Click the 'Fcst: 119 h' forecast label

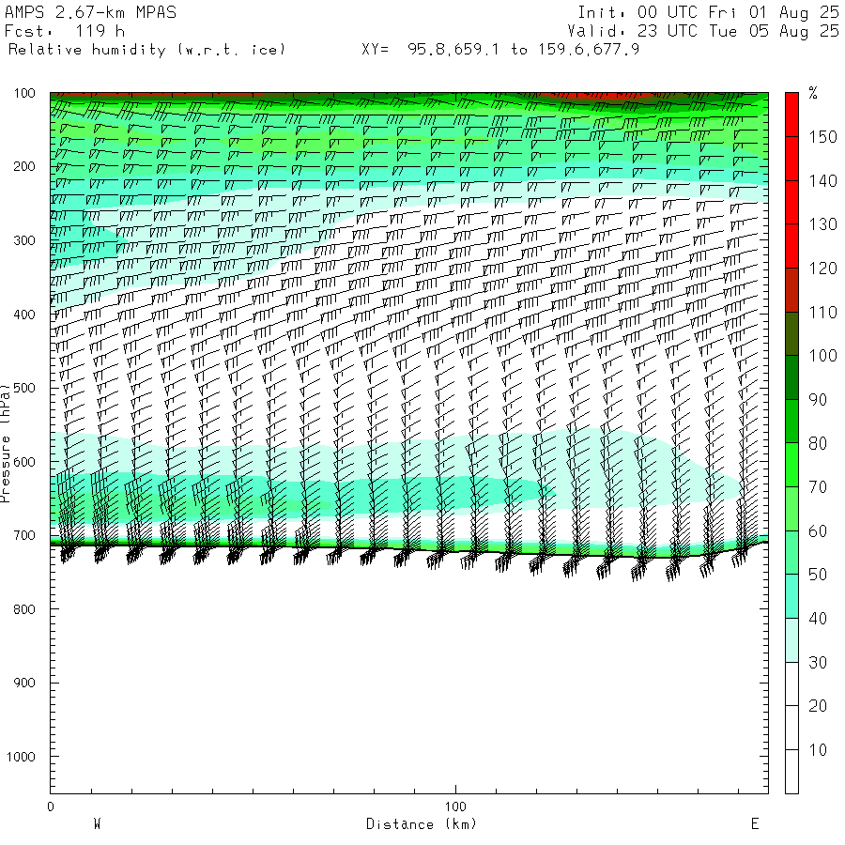[65, 31]
